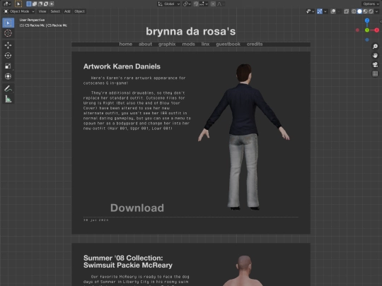Open the pivot point dropdown
382x286 pixels.
[187, 4]
